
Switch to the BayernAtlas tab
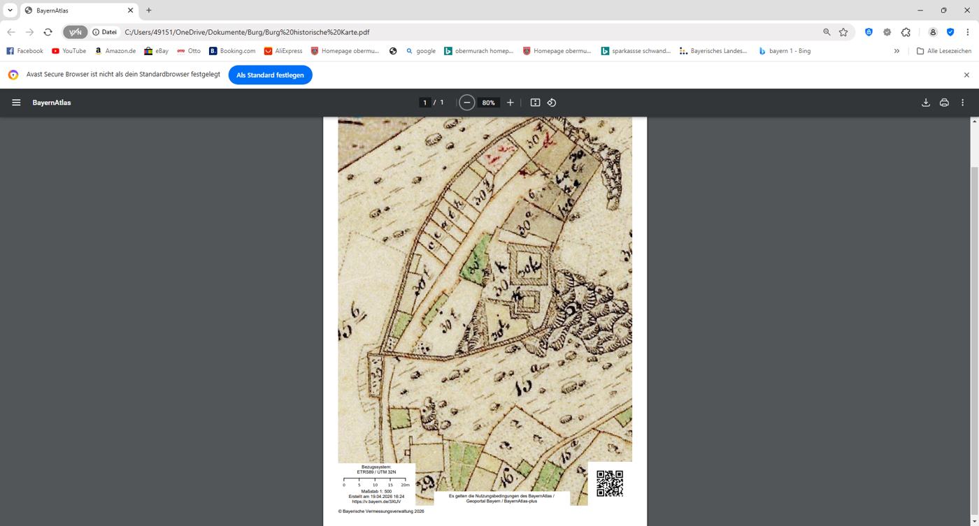[77, 10]
